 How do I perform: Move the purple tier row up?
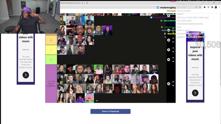[173, 82]
